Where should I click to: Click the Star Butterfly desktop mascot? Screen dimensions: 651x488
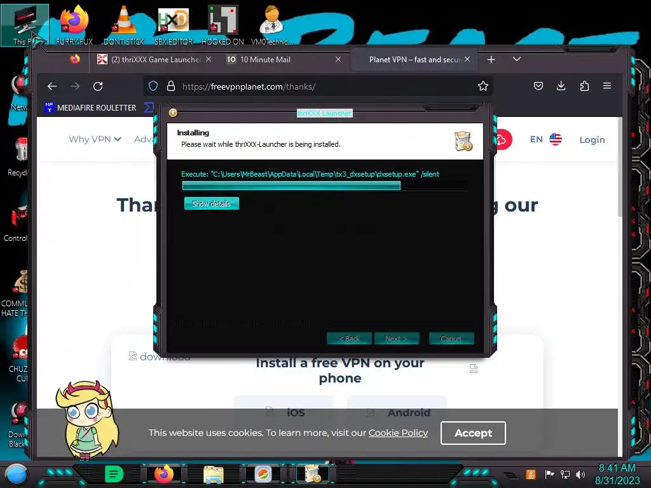(87, 420)
